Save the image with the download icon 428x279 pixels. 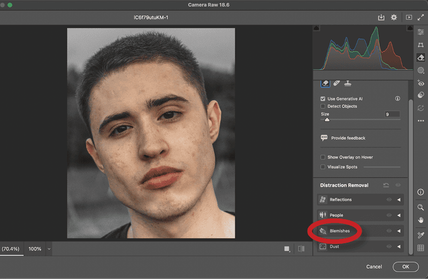pyautogui.click(x=381, y=18)
